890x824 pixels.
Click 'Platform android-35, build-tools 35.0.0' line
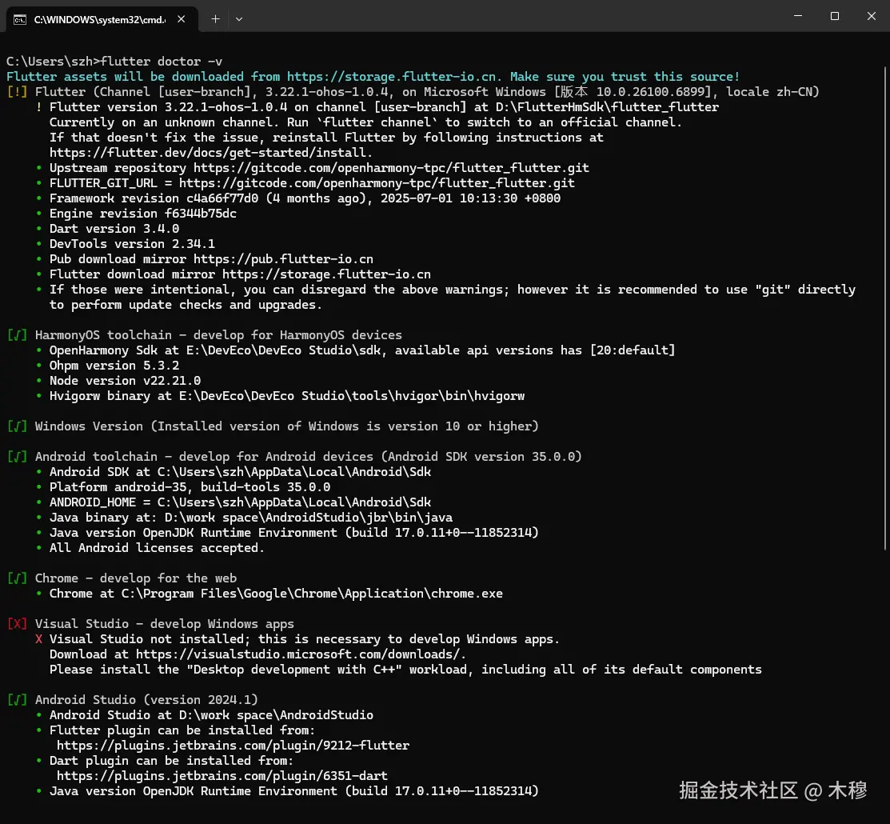pos(190,487)
